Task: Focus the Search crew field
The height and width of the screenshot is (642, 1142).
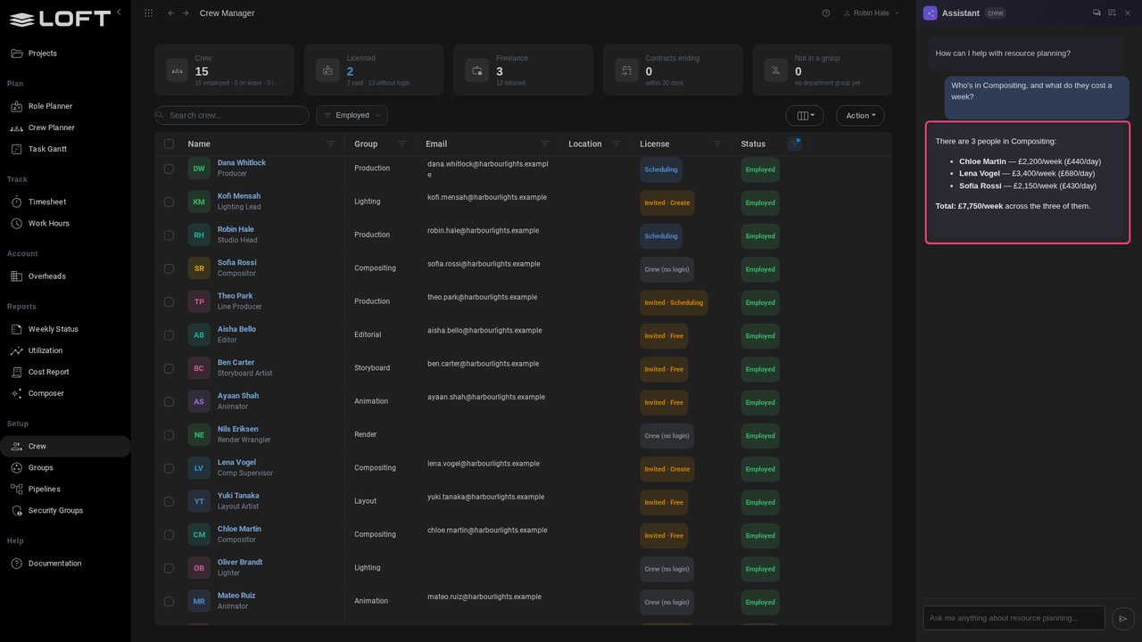Action: [232, 115]
